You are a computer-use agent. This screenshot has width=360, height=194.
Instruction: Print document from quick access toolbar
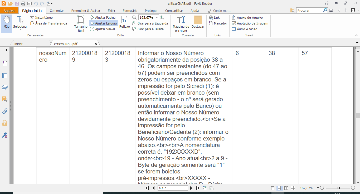pos(23,4)
